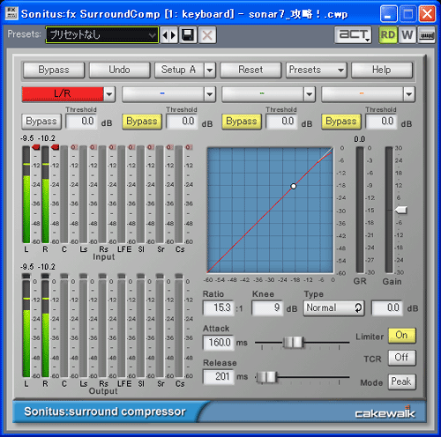Open the ACT learn button
This screenshot has width=441, height=437.
(x=353, y=35)
